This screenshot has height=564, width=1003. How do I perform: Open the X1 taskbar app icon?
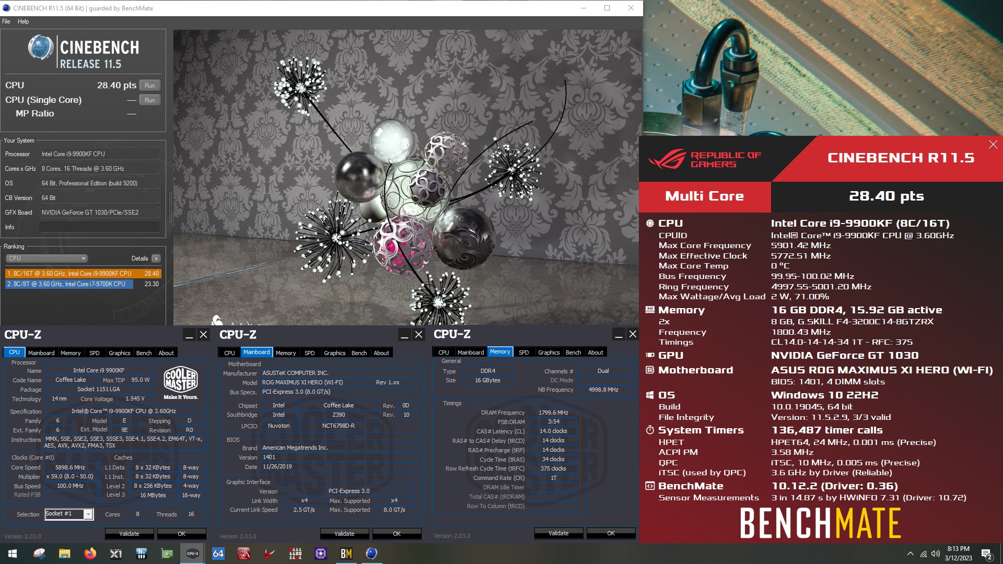(x=116, y=554)
